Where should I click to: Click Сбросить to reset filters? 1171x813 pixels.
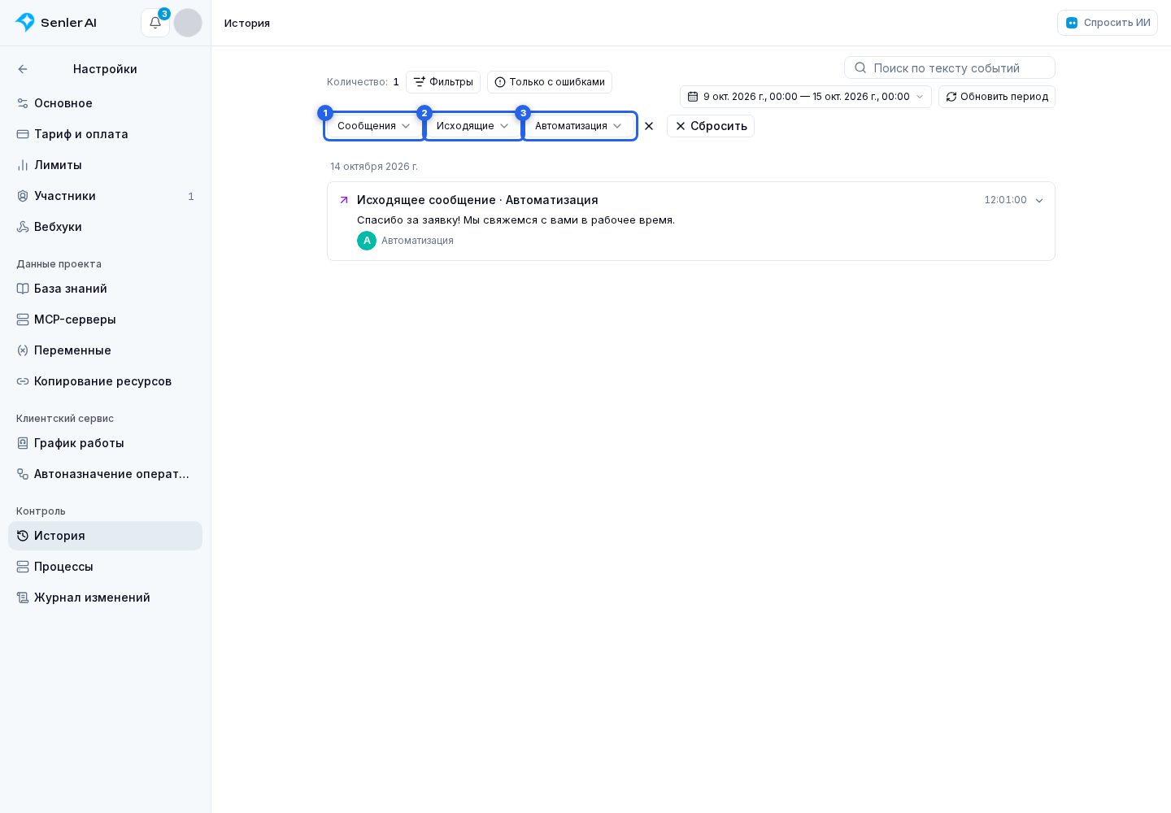711,126
